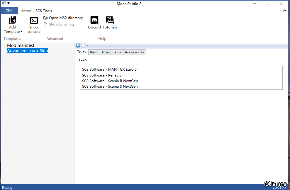The height and width of the screenshot is (190, 290).
Task: Go to the Accessories tab
Action: [134, 52]
